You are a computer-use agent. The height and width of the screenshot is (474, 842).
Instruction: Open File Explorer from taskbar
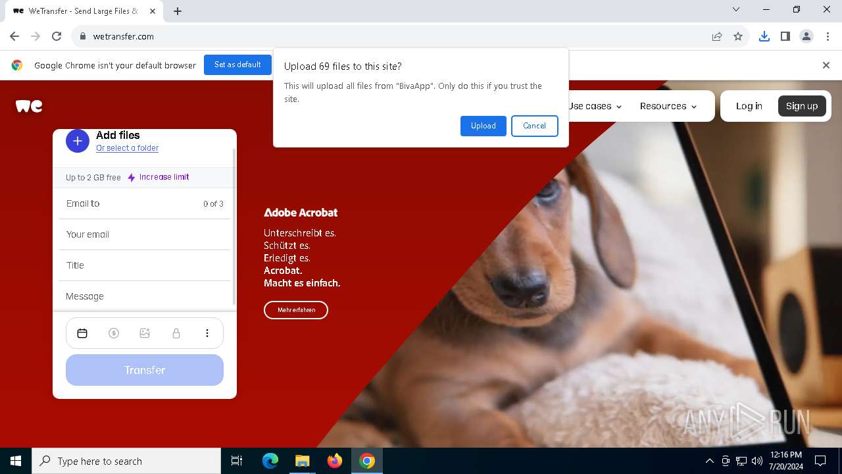302,461
